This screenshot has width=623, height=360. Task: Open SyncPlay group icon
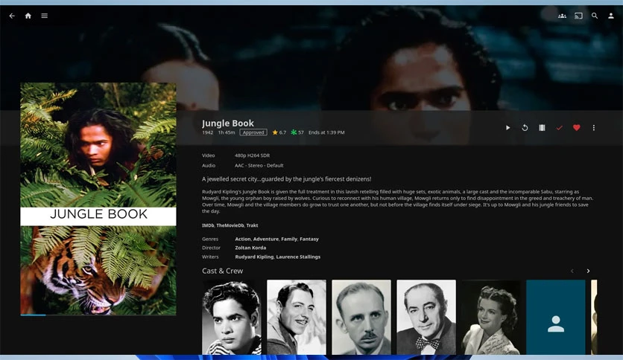point(562,16)
